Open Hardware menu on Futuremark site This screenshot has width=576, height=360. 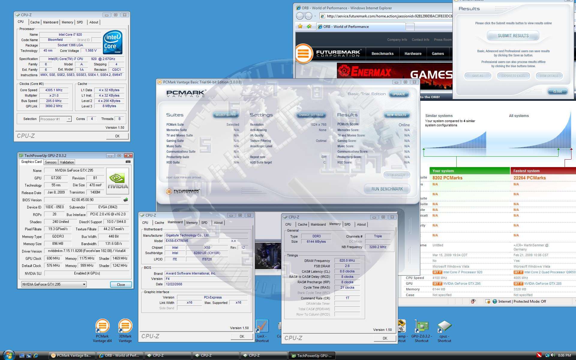(x=413, y=54)
